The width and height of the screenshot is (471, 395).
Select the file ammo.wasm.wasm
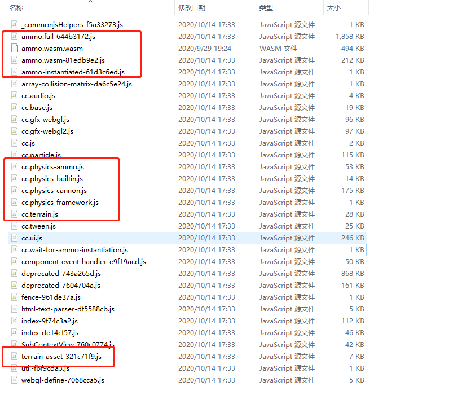coord(52,49)
